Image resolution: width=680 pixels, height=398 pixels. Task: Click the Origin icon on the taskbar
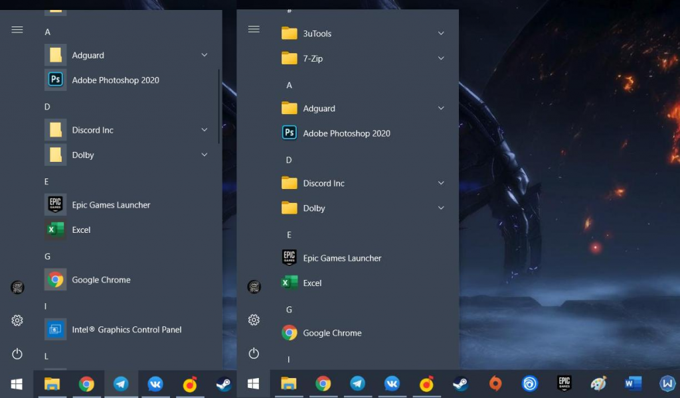coord(495,383)
